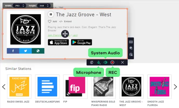This screenshot has height=108, width=179.
Task: Open the Smooth Jazz Florida station thumbnail
Action: (160, 87)
